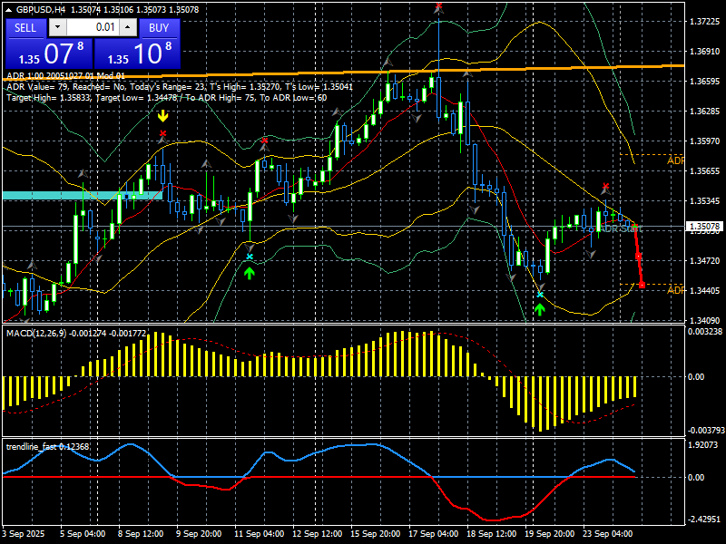Screen dimensions: 726x544
Task: Click the 1.37225 price axis label
Action: point(705,21)
